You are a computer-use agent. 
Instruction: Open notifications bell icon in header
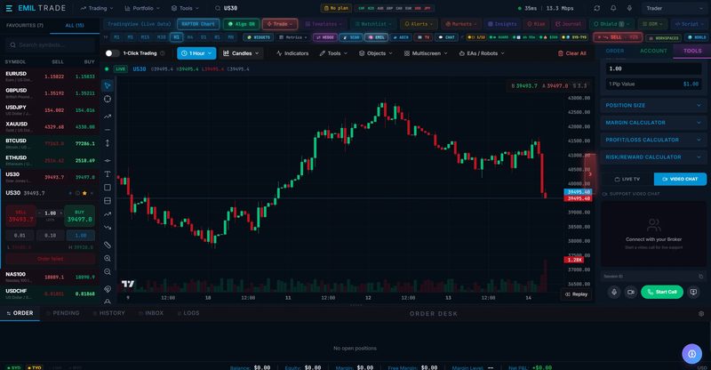point(613,8)
